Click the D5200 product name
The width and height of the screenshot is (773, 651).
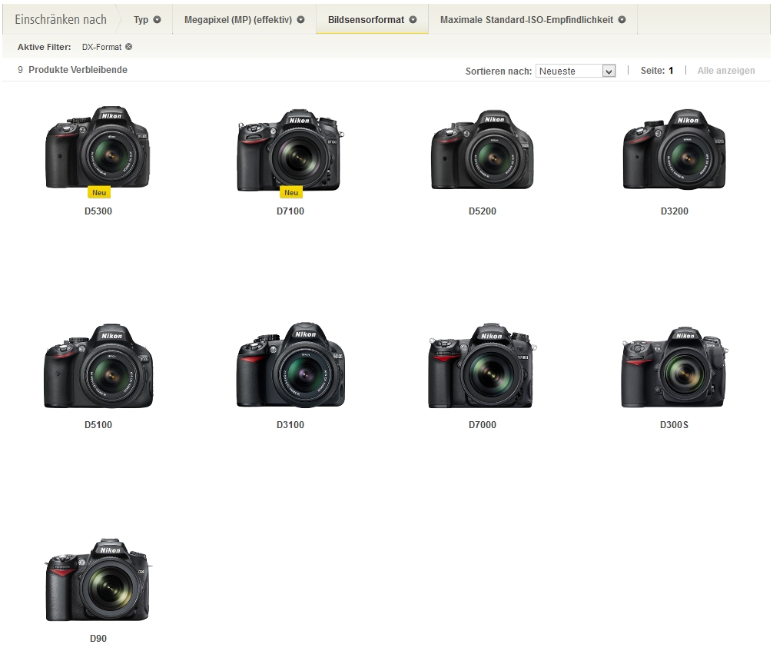coord(482,211)
